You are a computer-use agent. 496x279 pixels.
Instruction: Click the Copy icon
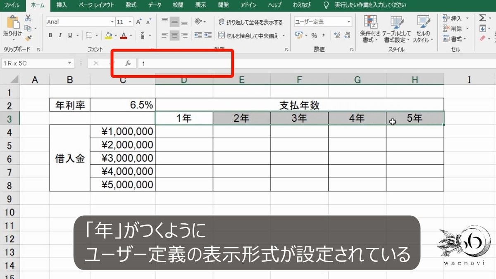click(x=28, y=28)
